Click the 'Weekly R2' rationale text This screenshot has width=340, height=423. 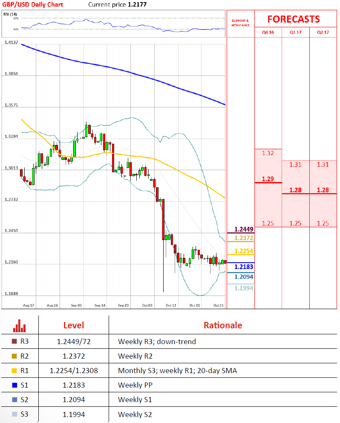(x=135, y=356)
